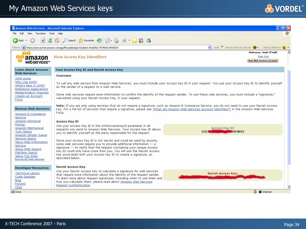This screenshot has height=229, width=306.
Task: Open the Alexa Web Information Service link
Action: (31, 144)
